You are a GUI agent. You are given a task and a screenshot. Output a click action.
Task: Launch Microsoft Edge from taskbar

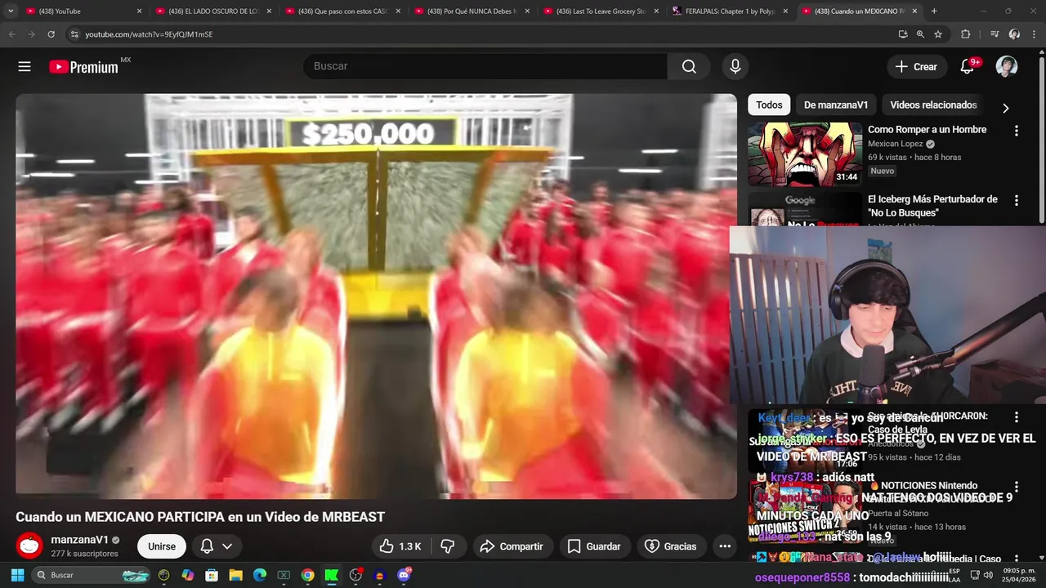[260, 575]
